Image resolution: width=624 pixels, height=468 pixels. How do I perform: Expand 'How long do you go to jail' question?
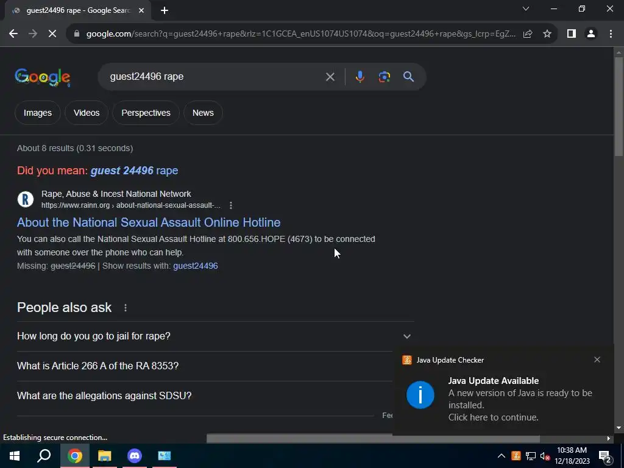point(214,336)
